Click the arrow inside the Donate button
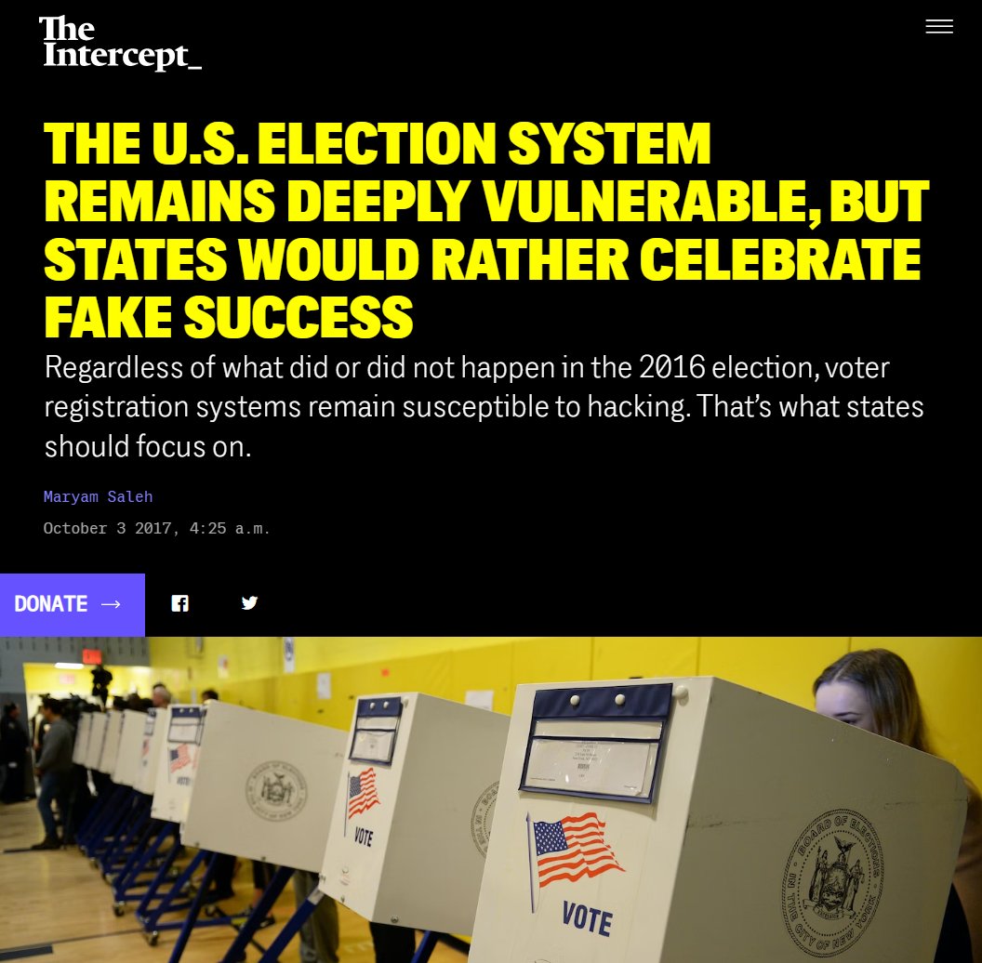The image size is (982, 963). pos(111,604)
